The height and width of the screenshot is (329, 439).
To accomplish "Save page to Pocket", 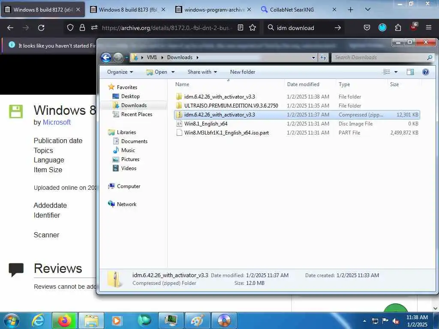I will tap(367, 27).
